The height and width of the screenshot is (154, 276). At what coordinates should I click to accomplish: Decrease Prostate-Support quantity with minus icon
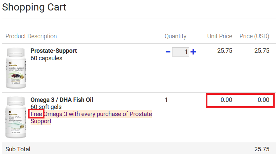pos(168,52)
